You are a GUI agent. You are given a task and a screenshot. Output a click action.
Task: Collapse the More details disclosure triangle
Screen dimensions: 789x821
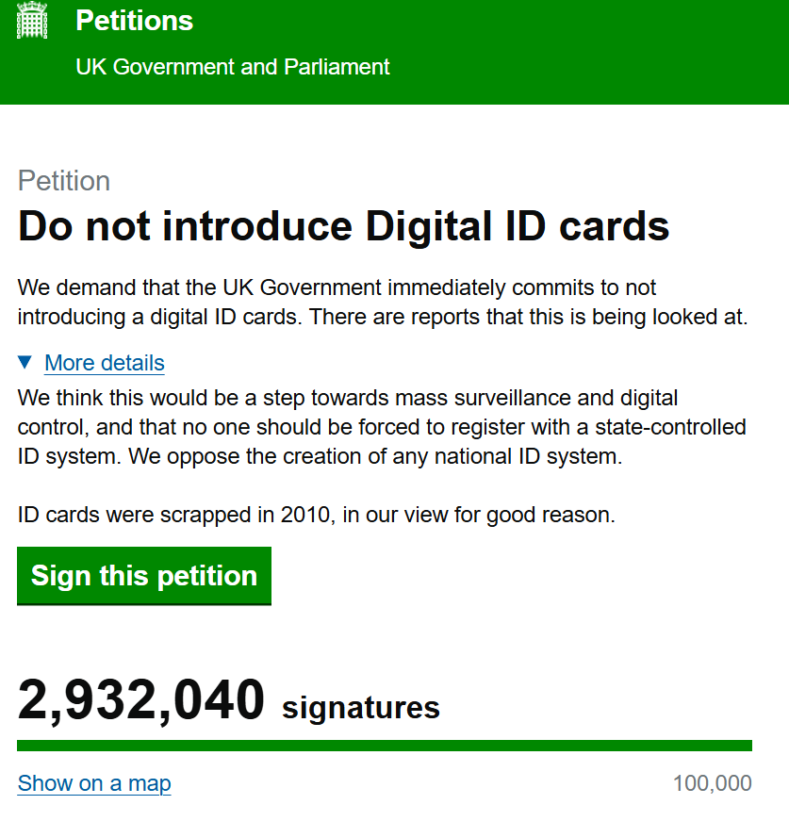point(25,362)
